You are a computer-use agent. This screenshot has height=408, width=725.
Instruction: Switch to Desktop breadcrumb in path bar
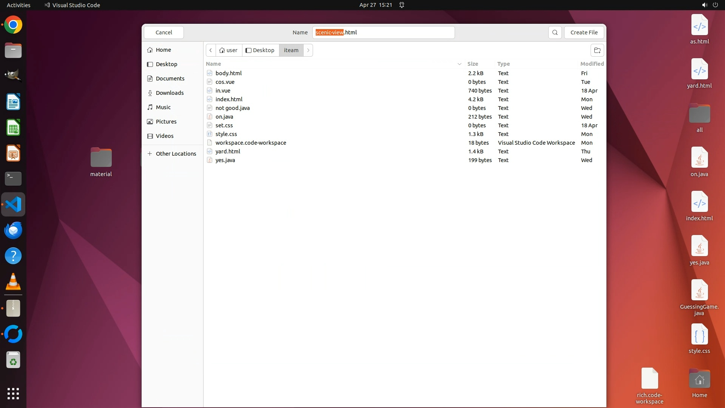pyautogui.click(x=260, y=50)
